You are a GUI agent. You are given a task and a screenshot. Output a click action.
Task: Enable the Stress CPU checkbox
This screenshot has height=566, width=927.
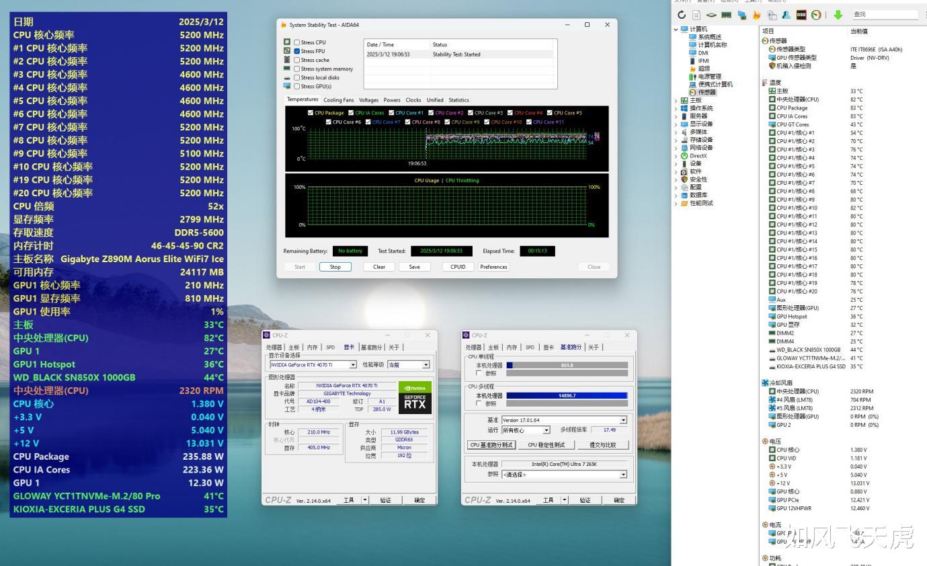click(x=297, y=42)
